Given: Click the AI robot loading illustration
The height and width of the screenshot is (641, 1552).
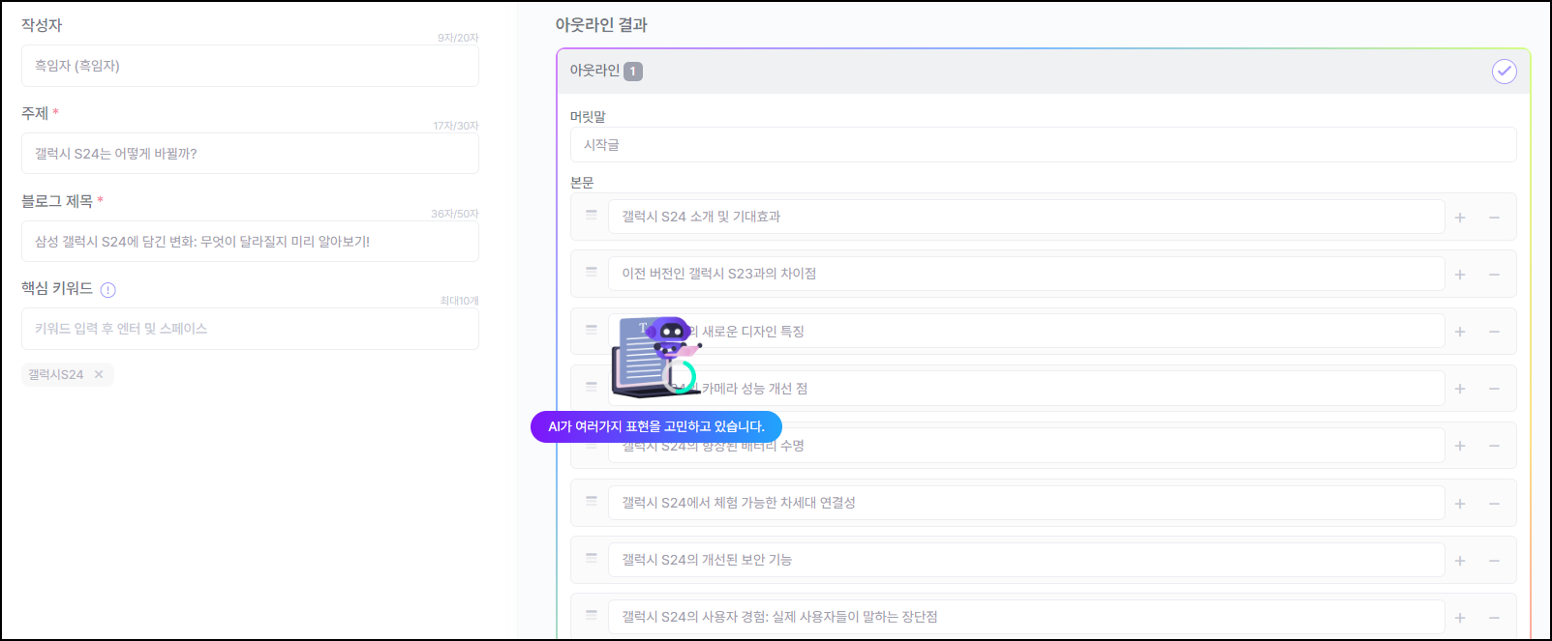Looking at the screenshot, I should click(655, 356).
